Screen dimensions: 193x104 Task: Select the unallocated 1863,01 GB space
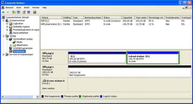[130, 71]
